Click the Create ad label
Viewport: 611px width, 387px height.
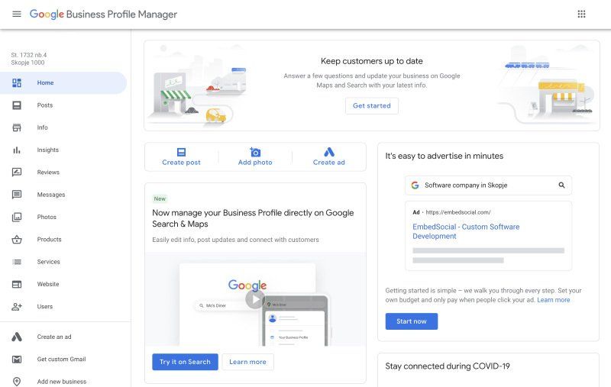pos(329,163)
